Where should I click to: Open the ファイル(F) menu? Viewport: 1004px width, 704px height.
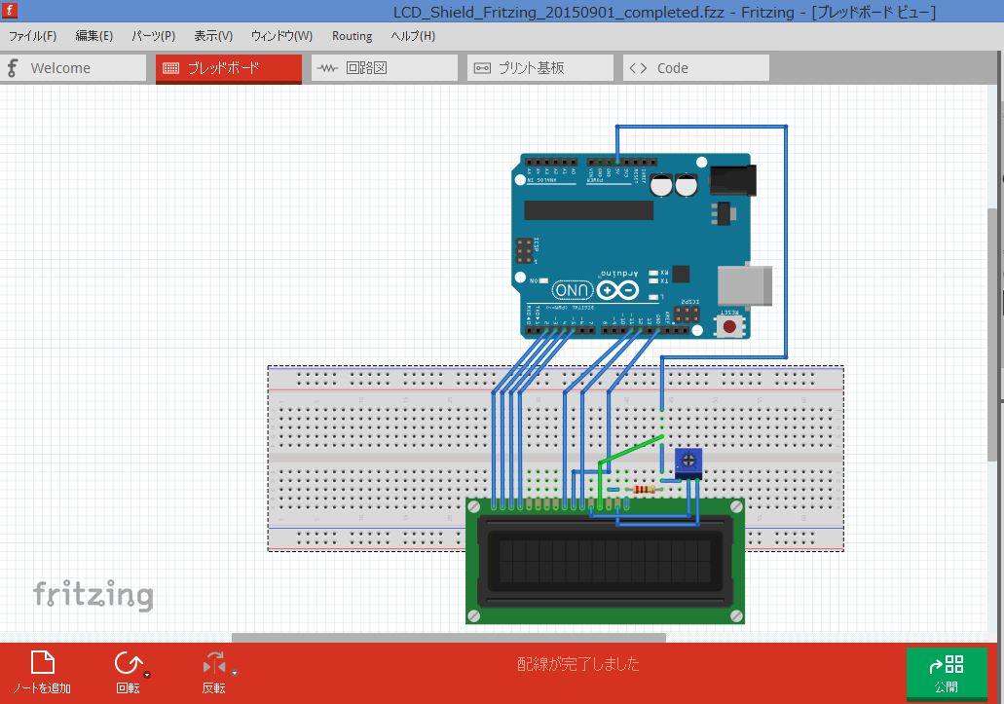pyautogui.click(x=33, y=36)
